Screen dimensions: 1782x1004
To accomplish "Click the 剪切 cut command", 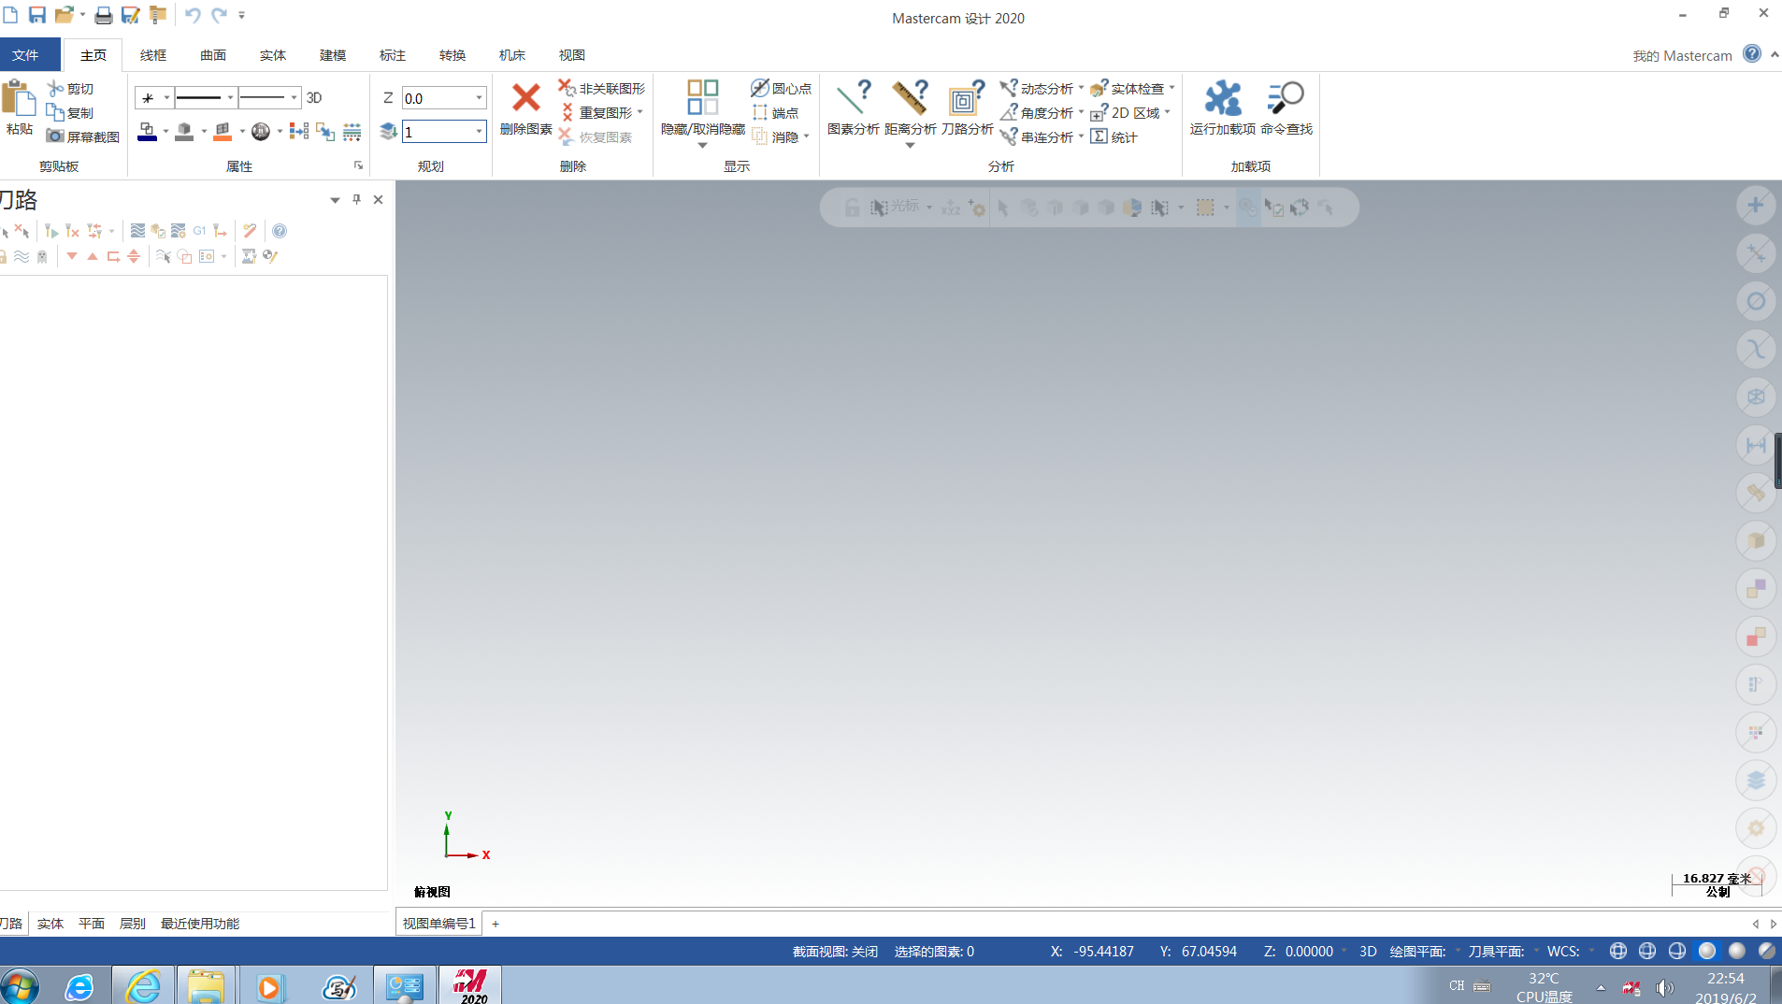I will [71, 89].
